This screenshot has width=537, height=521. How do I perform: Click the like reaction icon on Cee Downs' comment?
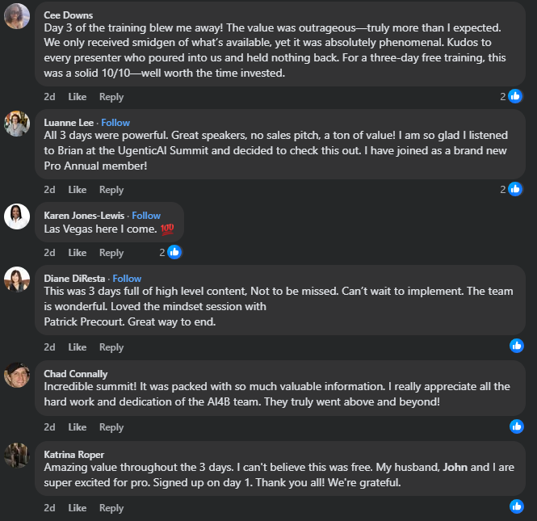tap(516, 96)
